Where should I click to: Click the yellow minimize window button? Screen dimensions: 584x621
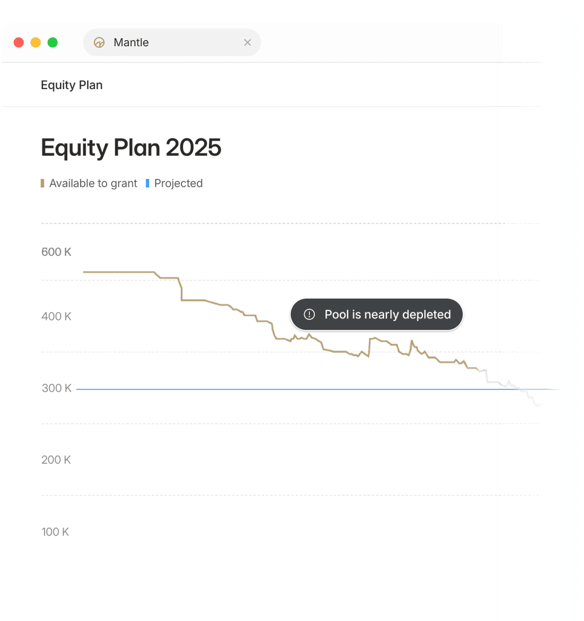coord(36,42)
